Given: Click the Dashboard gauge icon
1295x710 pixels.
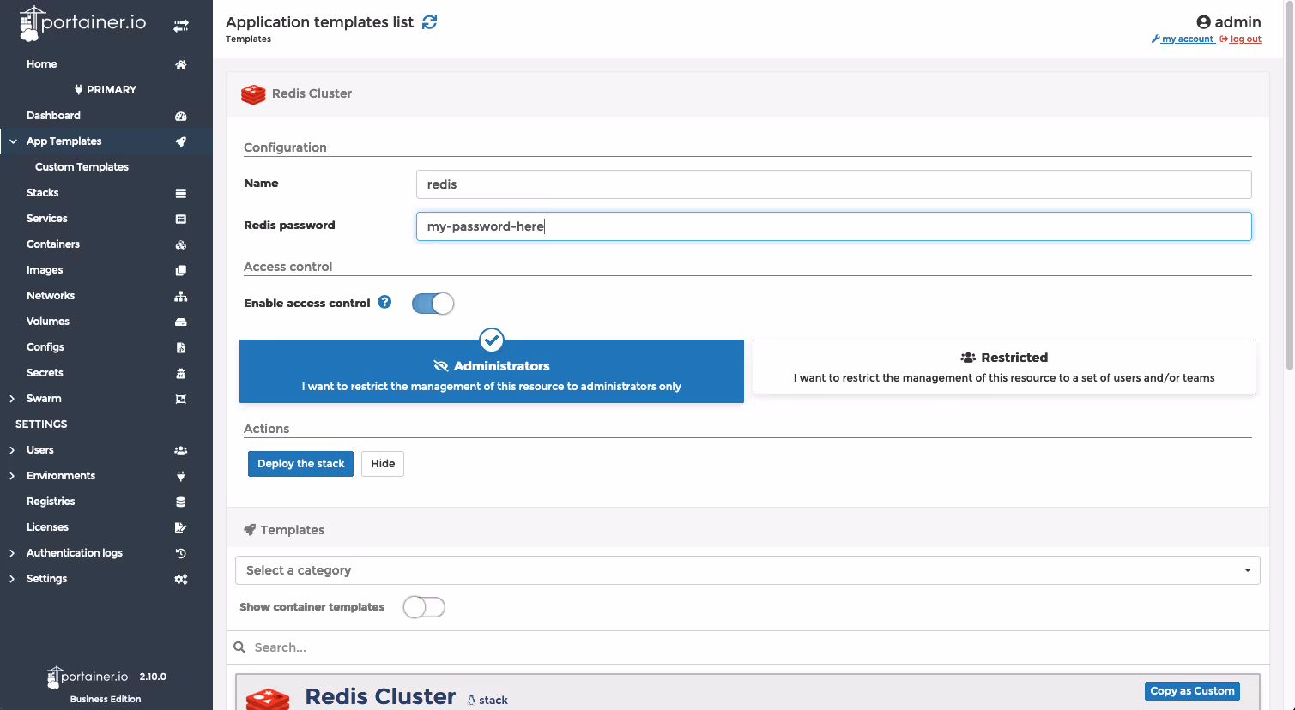Looking at the screenshot, I should click(180, 116).
